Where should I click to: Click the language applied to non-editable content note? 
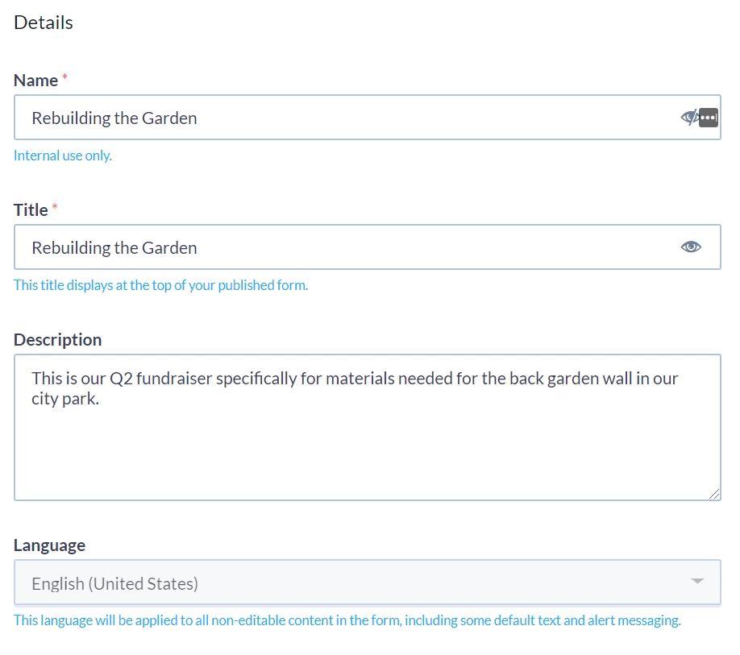point(347,620)
